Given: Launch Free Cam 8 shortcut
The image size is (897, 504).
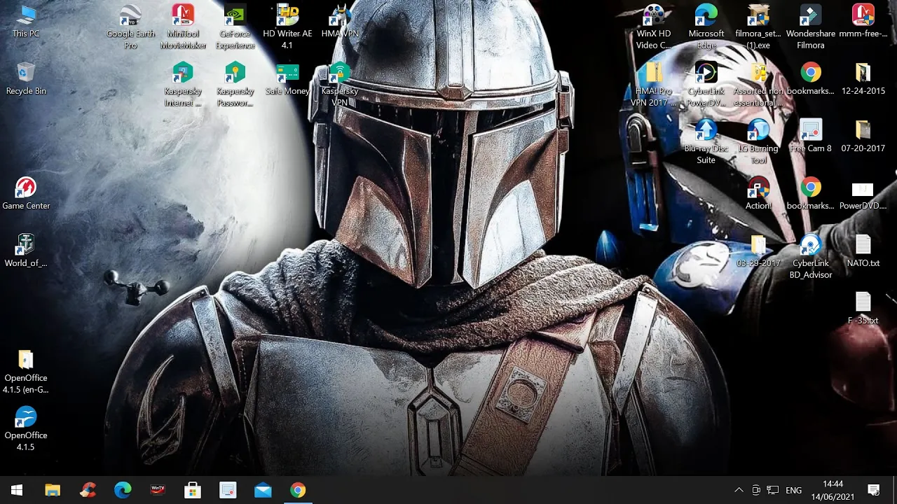Looking at the screenshot, I should [811, 136].
